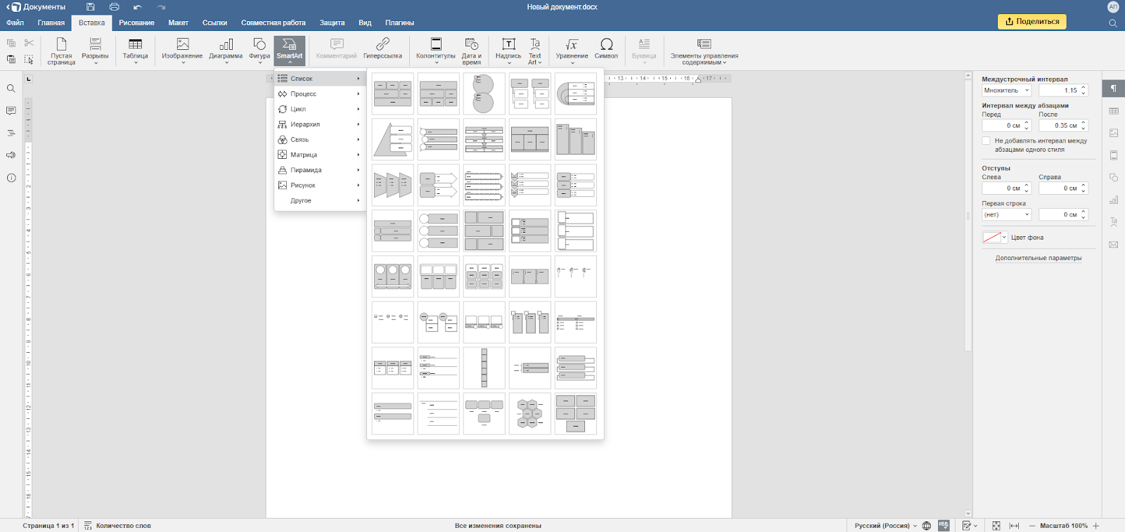Switch to the Рисование tab
Screen dimensions: 1125x532
point(136,22)
